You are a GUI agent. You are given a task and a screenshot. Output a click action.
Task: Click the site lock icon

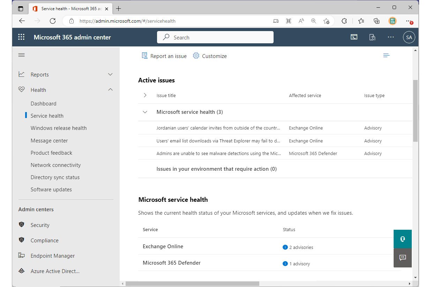point(72,21)
